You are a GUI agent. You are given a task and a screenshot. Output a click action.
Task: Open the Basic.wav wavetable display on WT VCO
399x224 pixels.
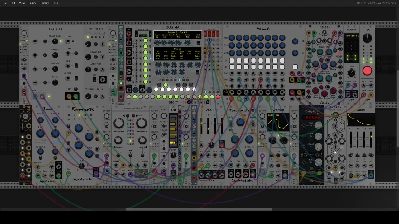(278, 122)
